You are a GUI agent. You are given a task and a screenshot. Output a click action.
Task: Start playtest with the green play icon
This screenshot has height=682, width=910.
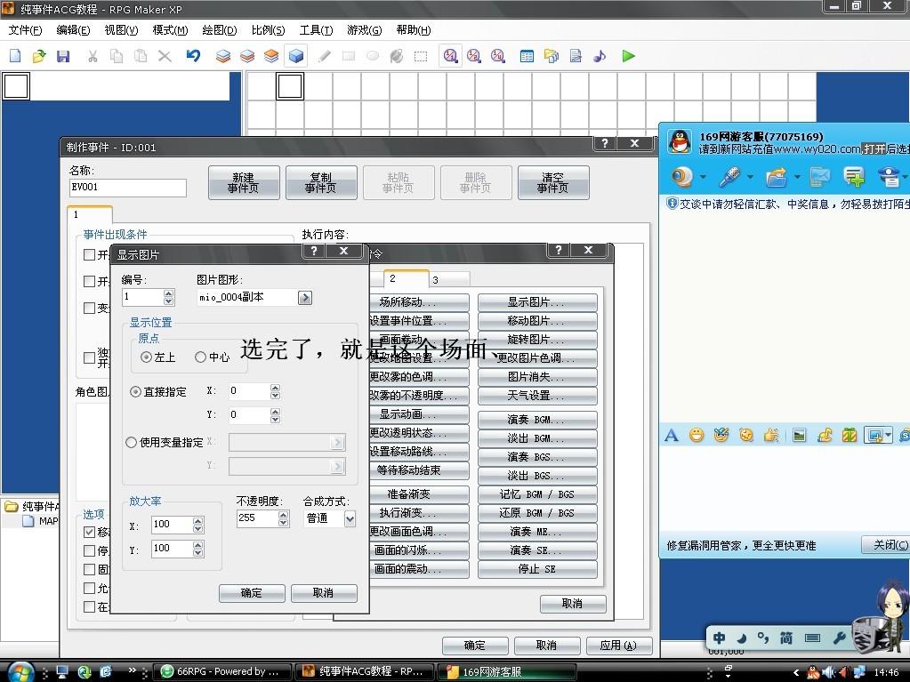[628, 56]
